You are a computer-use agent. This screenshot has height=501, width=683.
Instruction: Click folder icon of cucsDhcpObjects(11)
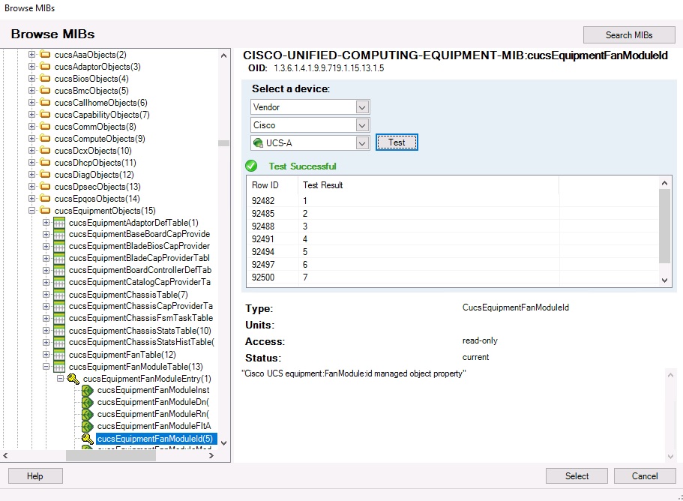point(45,163)
